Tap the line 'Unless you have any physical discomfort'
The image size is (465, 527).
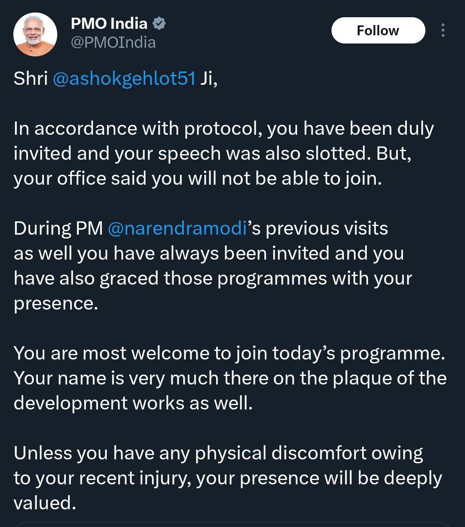point(218,453)
